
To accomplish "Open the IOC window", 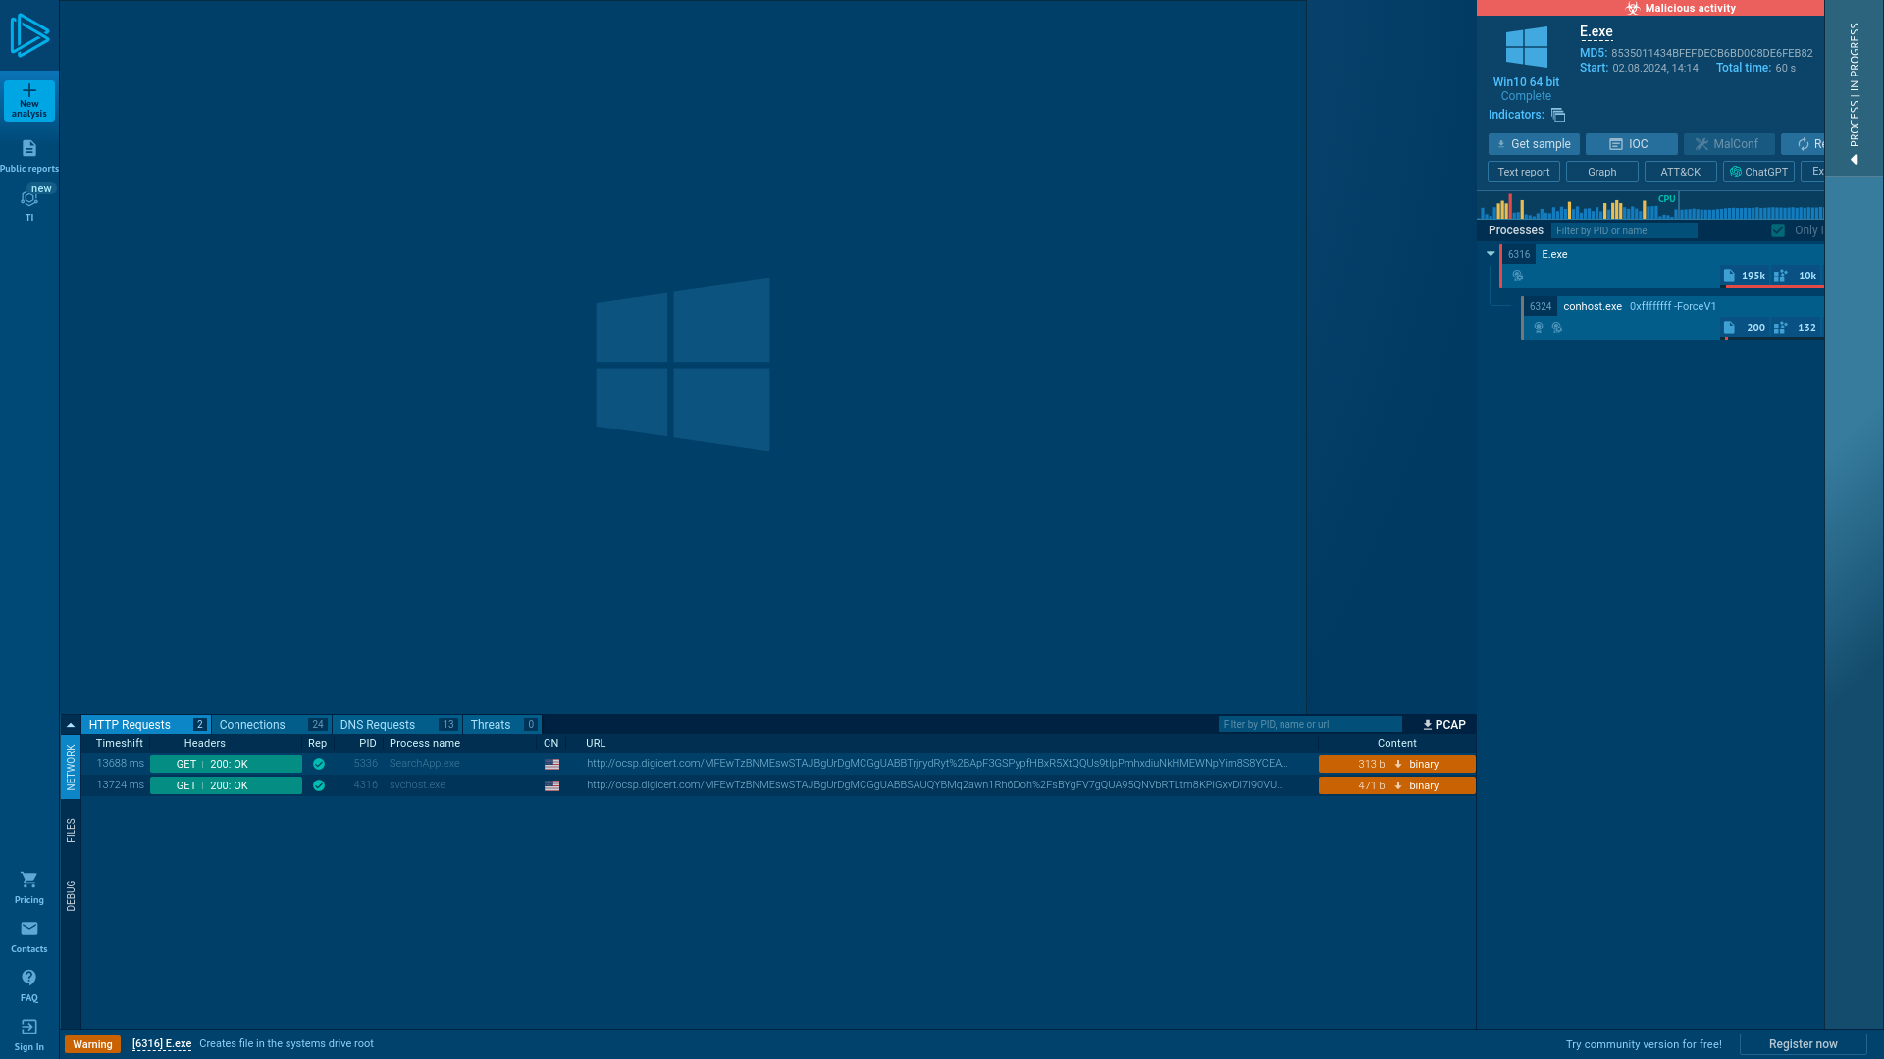I will click(x=1632, y=144).
